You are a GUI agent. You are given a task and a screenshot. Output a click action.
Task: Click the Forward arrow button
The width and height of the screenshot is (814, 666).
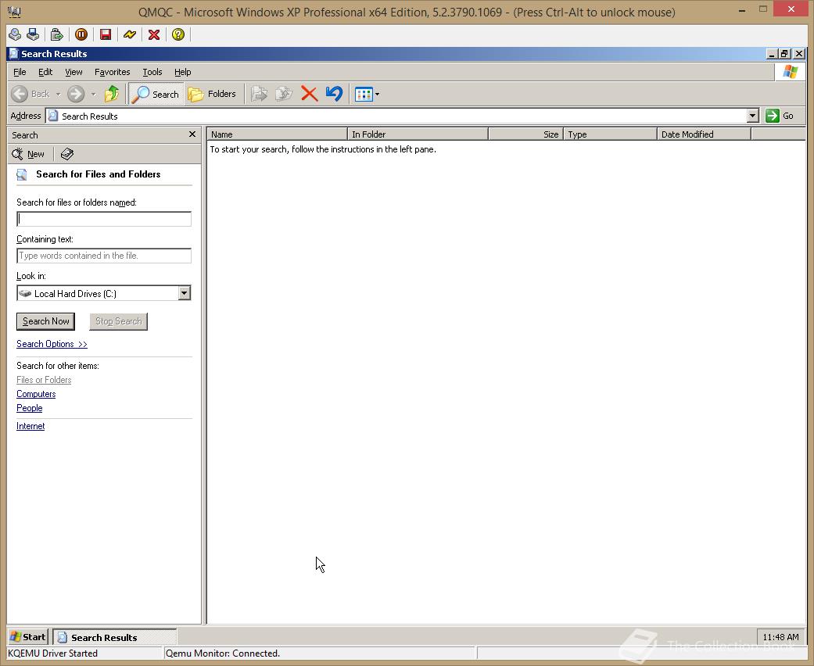point(76,94)
